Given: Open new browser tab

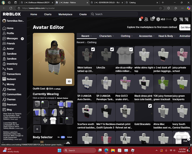Looking at the screenshot, I should pos(163,3).
